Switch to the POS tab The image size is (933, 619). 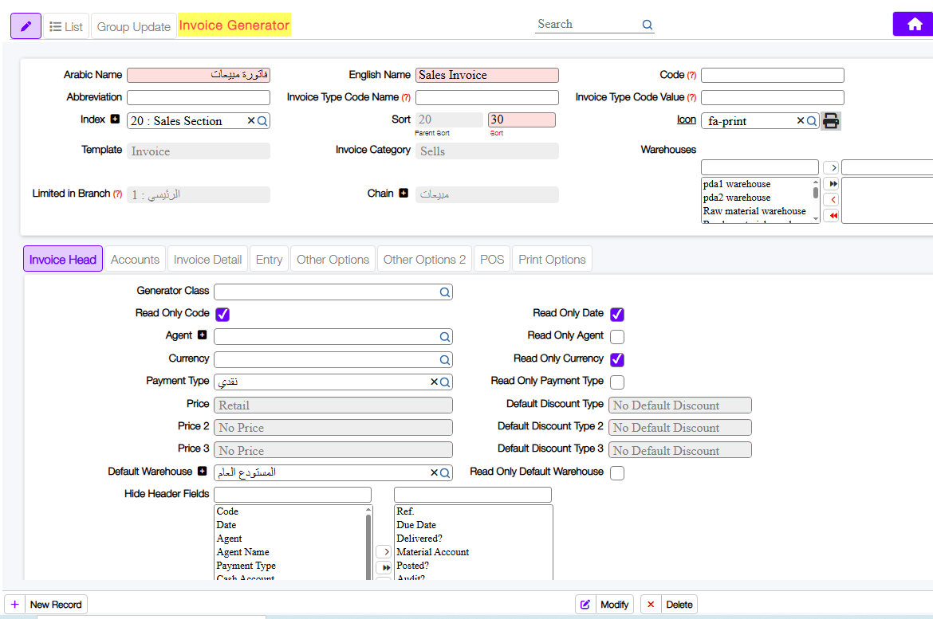[492, 259]
